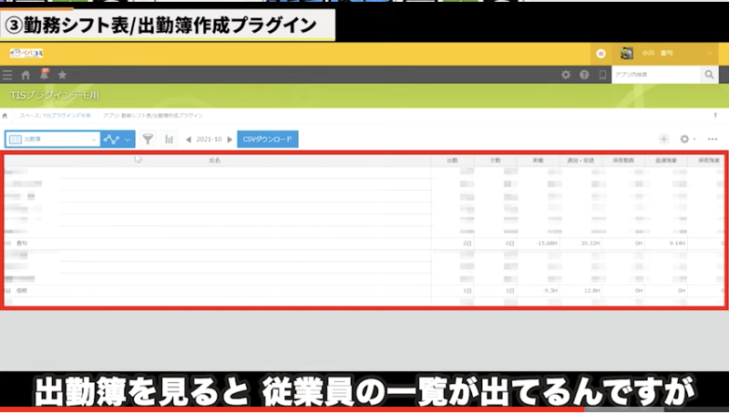Open settings gear in gray header

click(566, 75)
